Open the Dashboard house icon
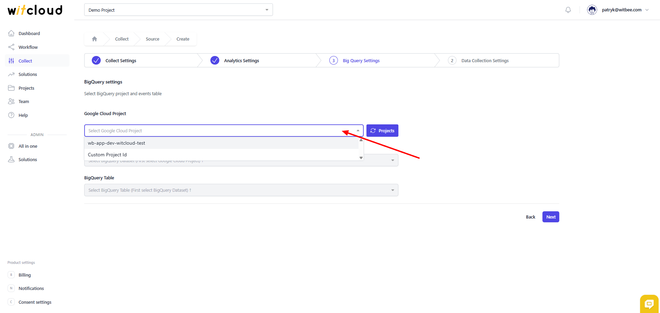Image resolution: width=660 pixels, height=313 pixels. (x=11, y=33)
